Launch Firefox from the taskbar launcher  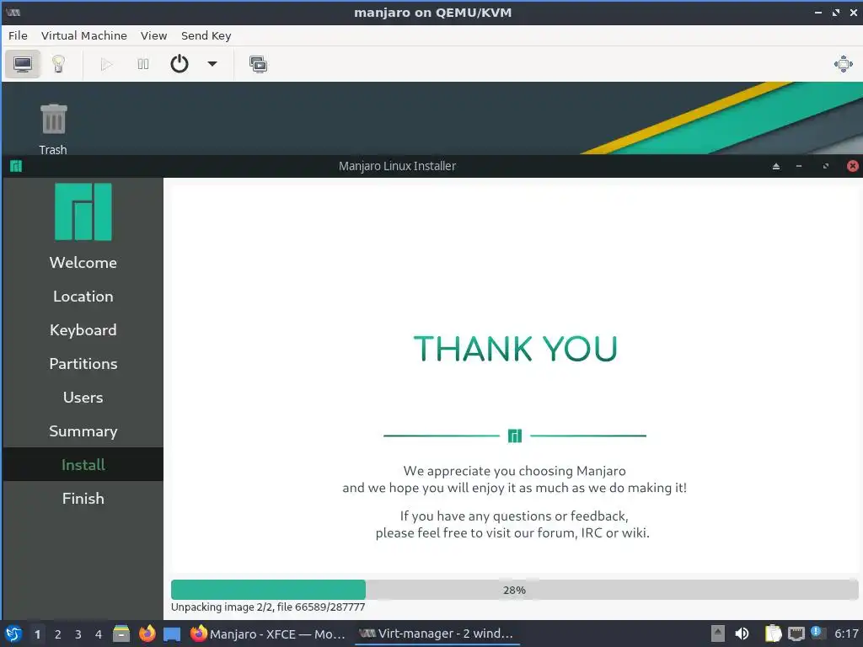[x=147, y=634]
